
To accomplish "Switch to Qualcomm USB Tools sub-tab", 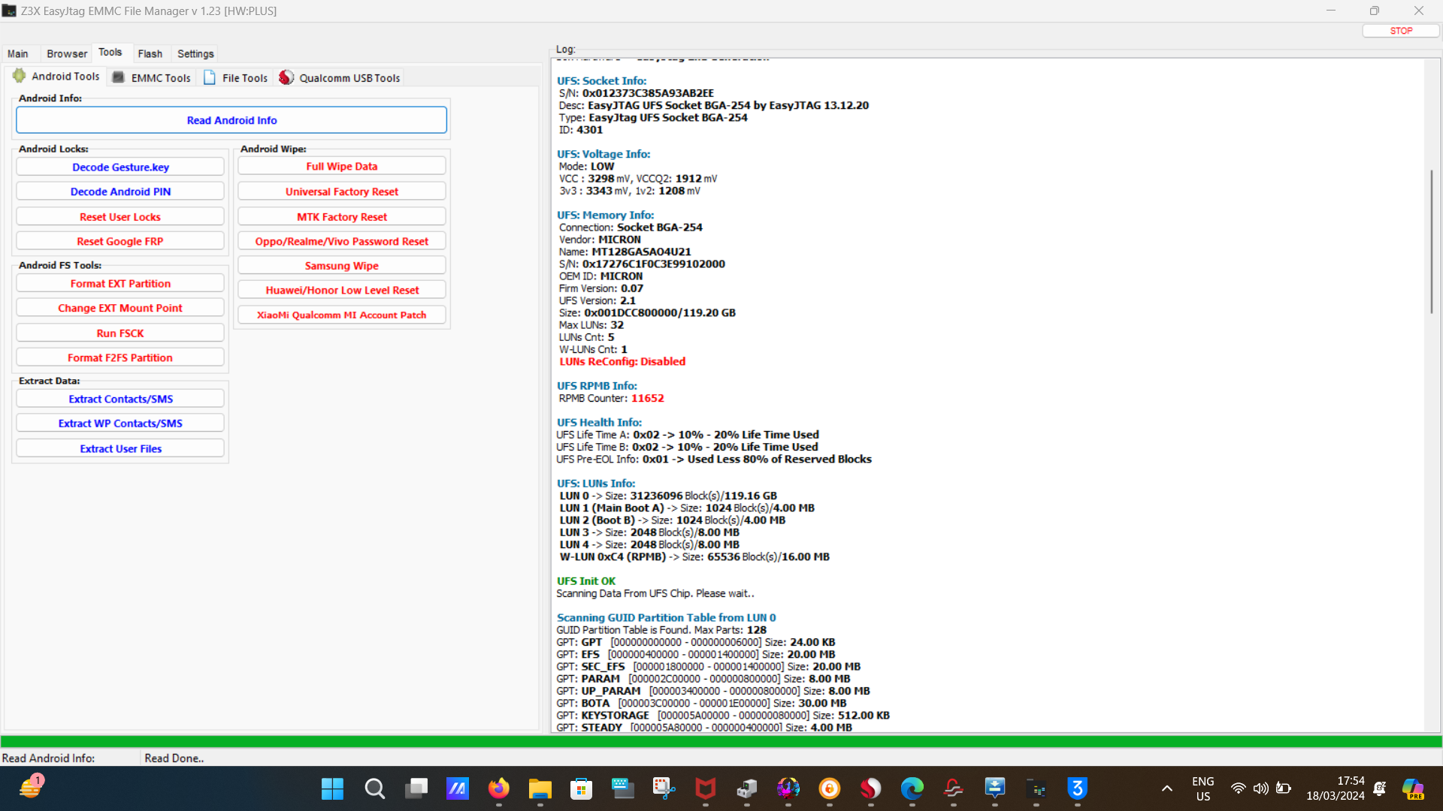I will tap(340, 77).
